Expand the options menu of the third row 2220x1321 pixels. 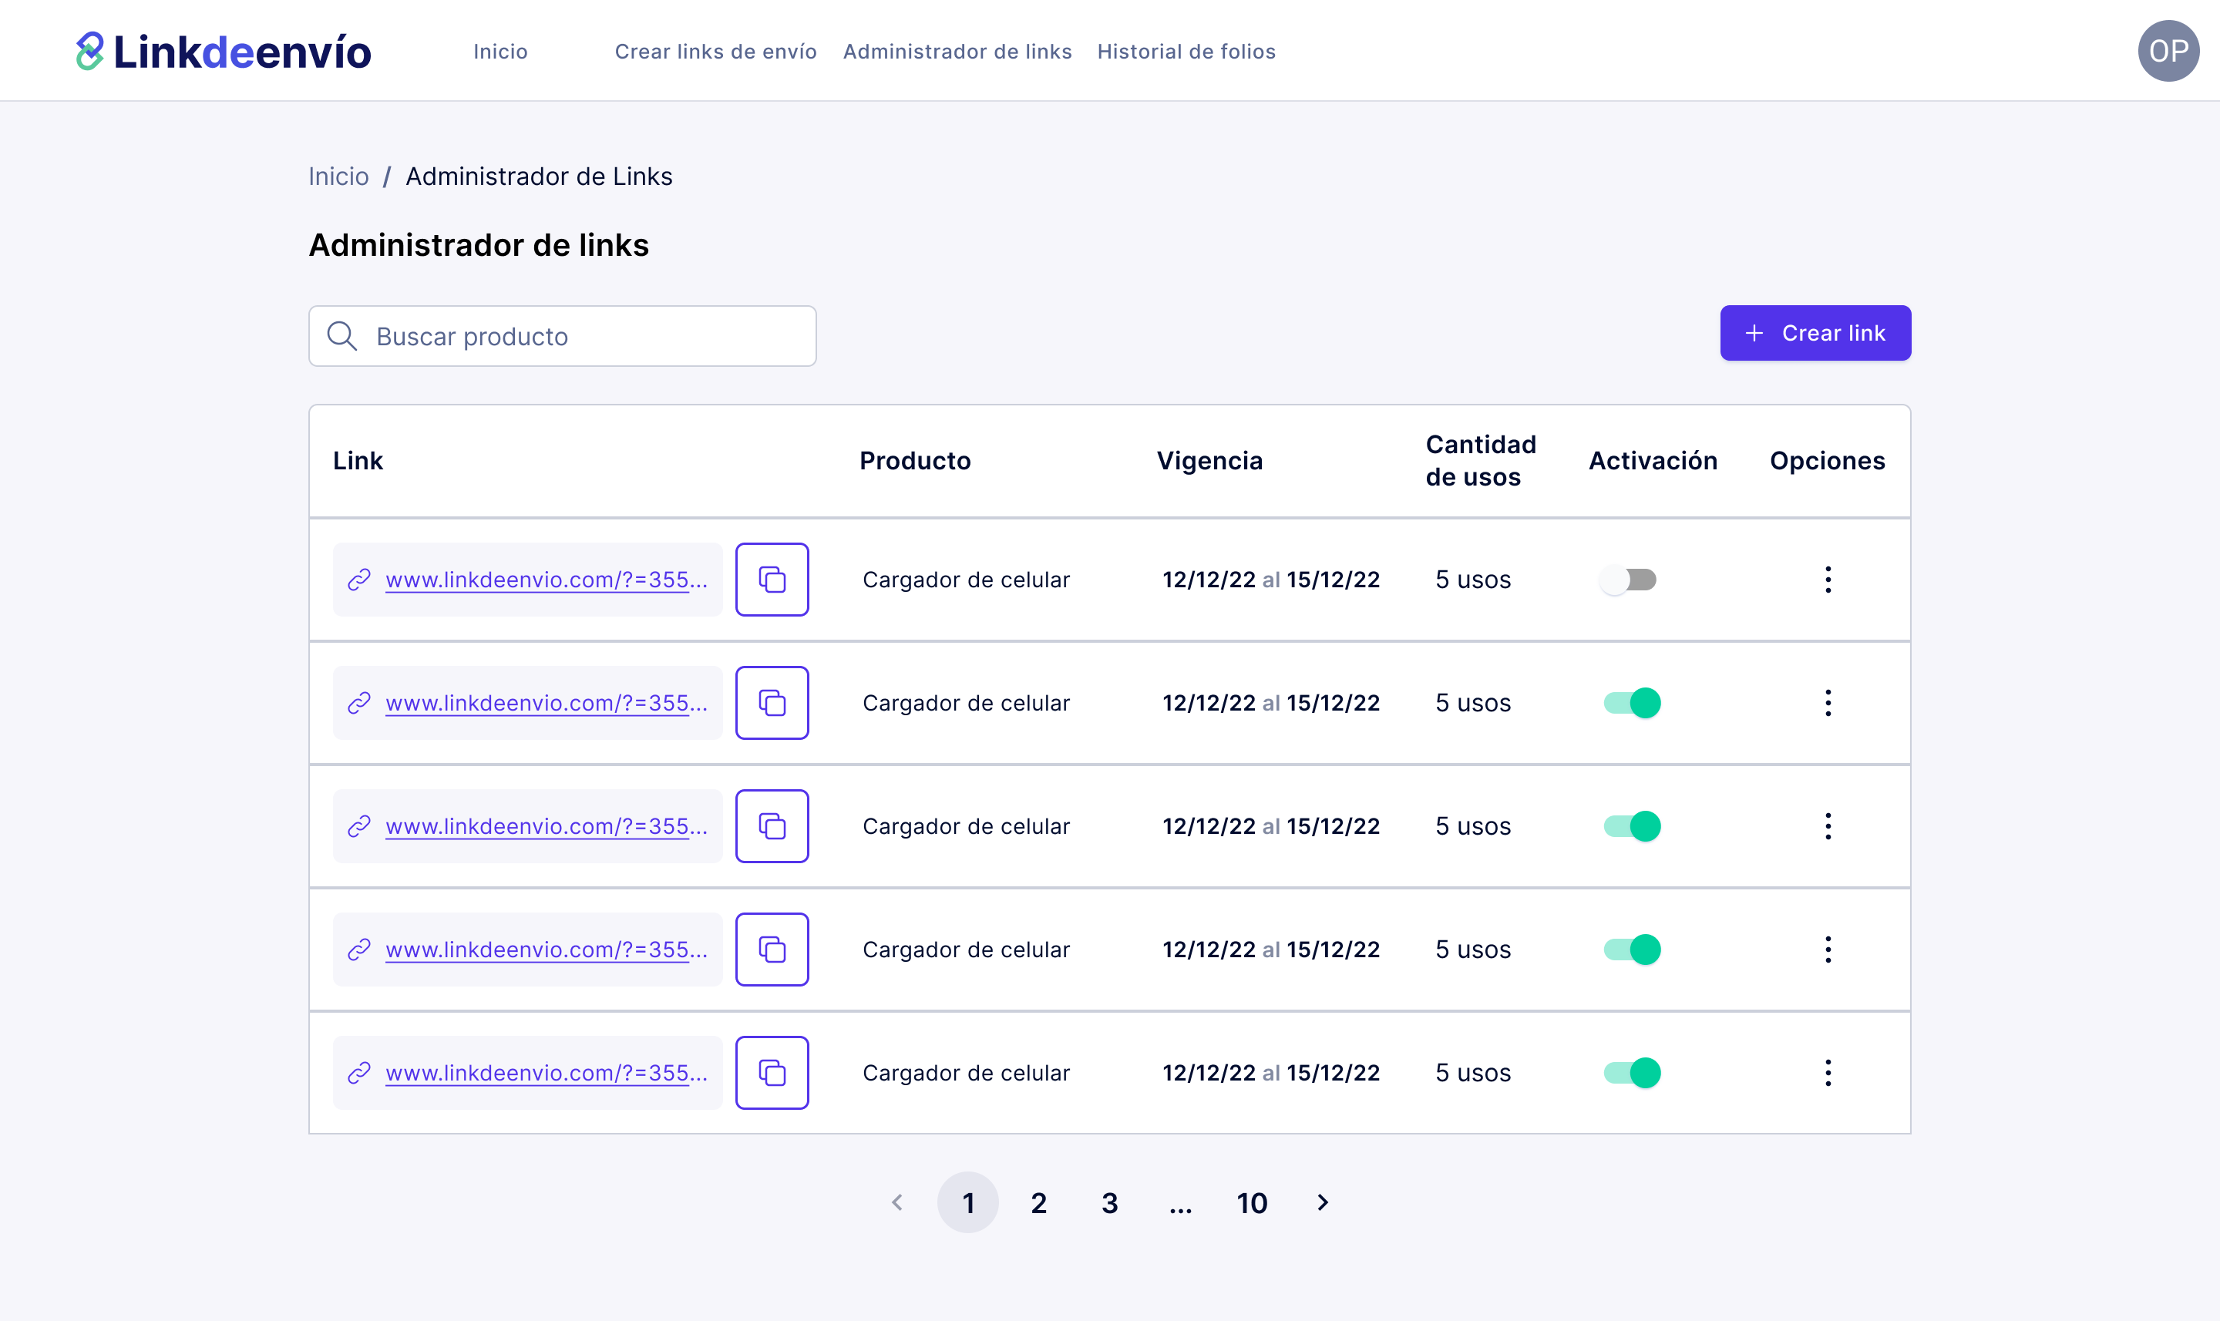[1828, 826]
